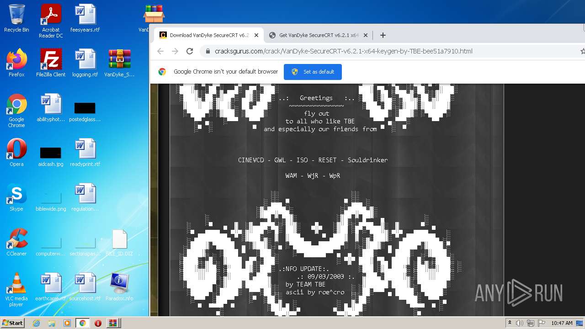Select WinRAR taskbar button
This screenshot has height=329, width=585.
[113, 323]
